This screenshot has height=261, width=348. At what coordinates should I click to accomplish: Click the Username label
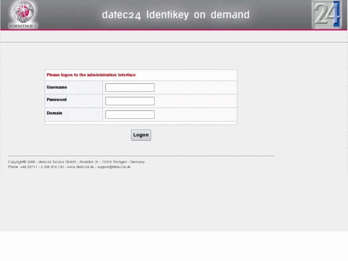click(57, 87)
